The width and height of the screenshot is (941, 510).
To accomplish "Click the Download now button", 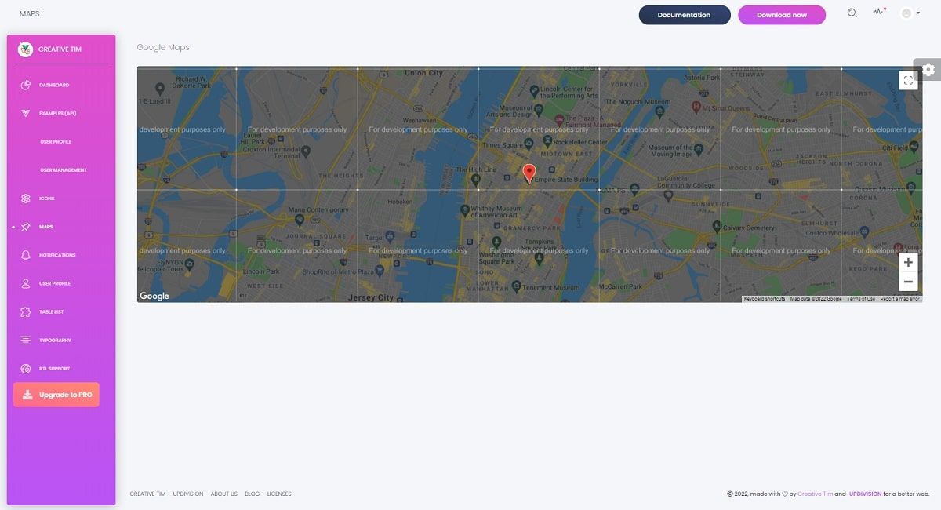I will point(782,15).
